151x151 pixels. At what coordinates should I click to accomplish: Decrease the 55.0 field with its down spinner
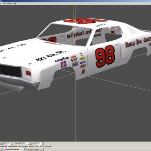coord(42,144)
